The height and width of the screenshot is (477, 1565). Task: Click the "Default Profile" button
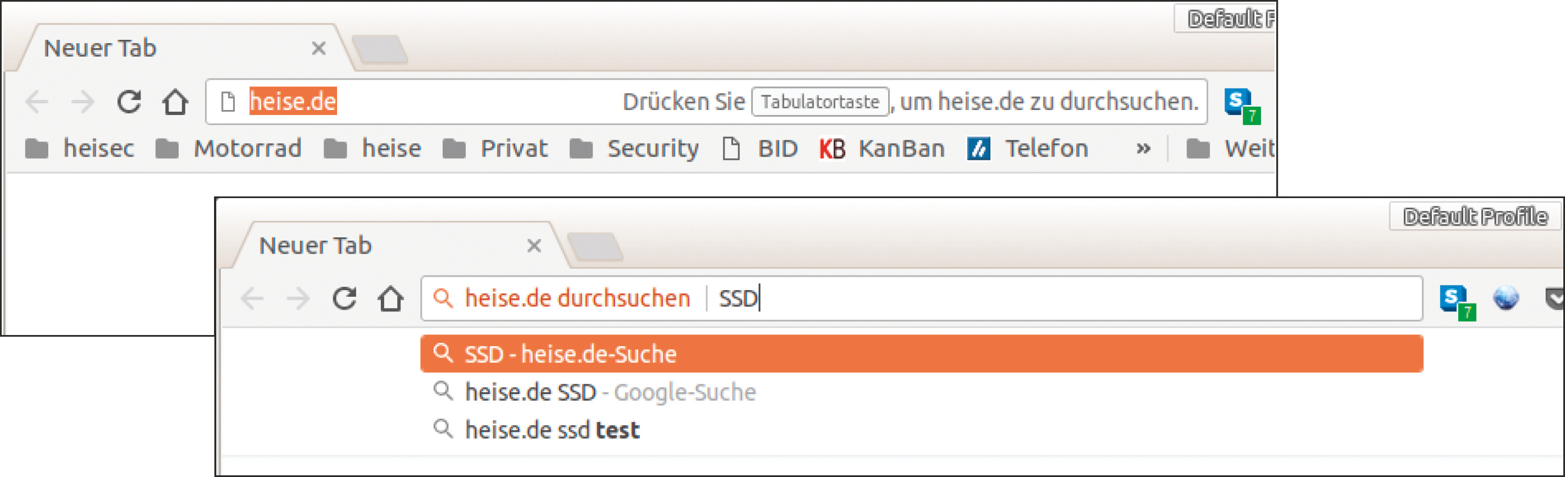tap(1475, 217)
